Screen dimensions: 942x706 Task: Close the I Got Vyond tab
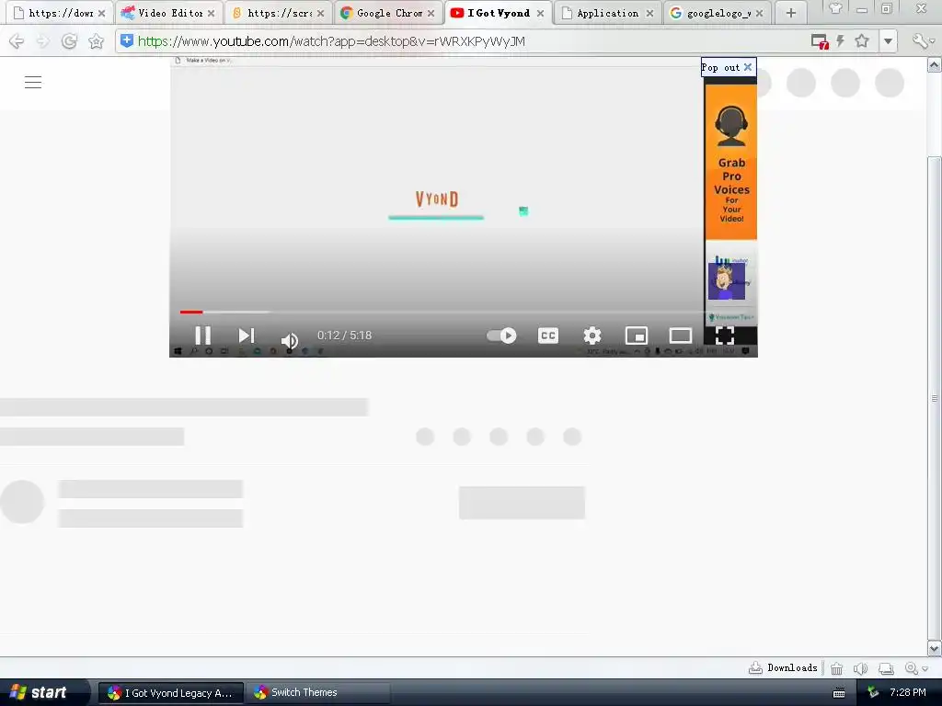tap(540, 13)
